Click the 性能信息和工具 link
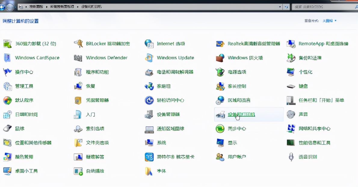This screenshot has width=358, height=187. click(x=315, y=143)
